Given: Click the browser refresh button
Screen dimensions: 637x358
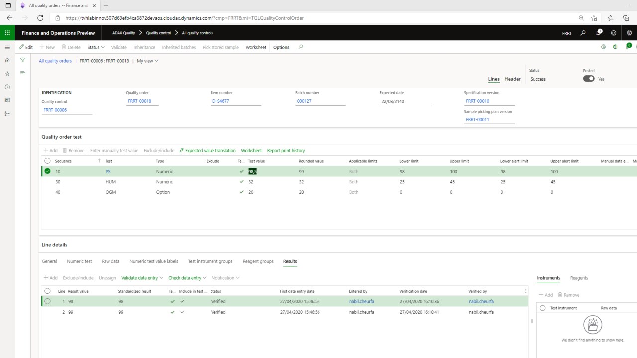Looking at the screenshot, I should tap(40, 18).
